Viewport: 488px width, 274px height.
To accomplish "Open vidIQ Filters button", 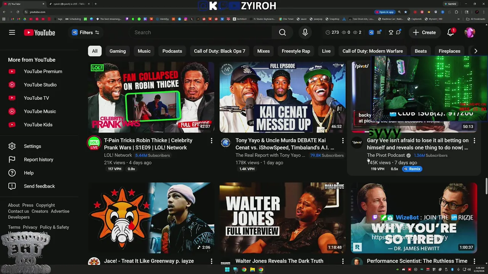I will [86, 32].
